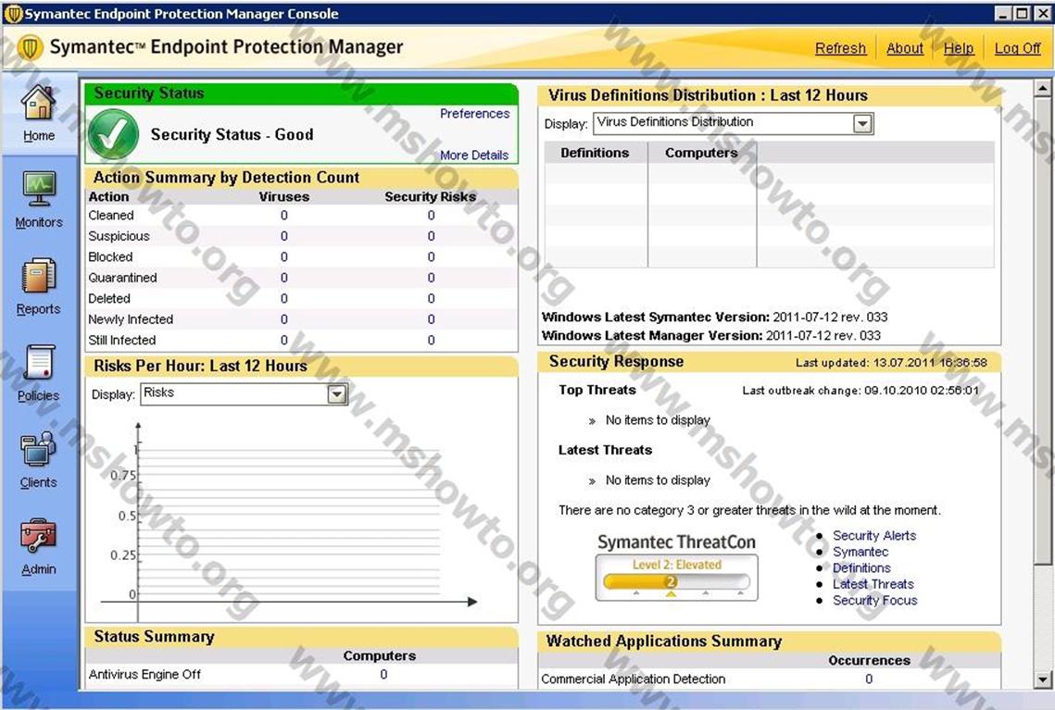The image size is (1055, 710).
Task: Click the Blocked Security Risks count
Action: [431, 256]
